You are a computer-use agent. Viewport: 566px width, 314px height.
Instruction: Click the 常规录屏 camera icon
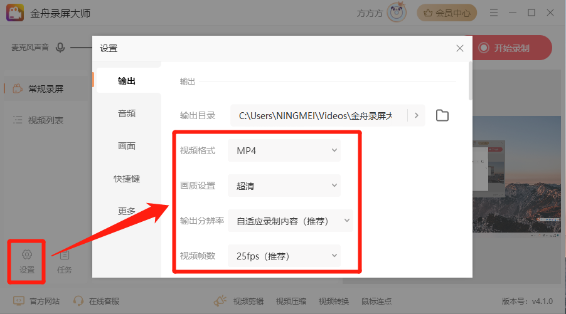[18, 88]
